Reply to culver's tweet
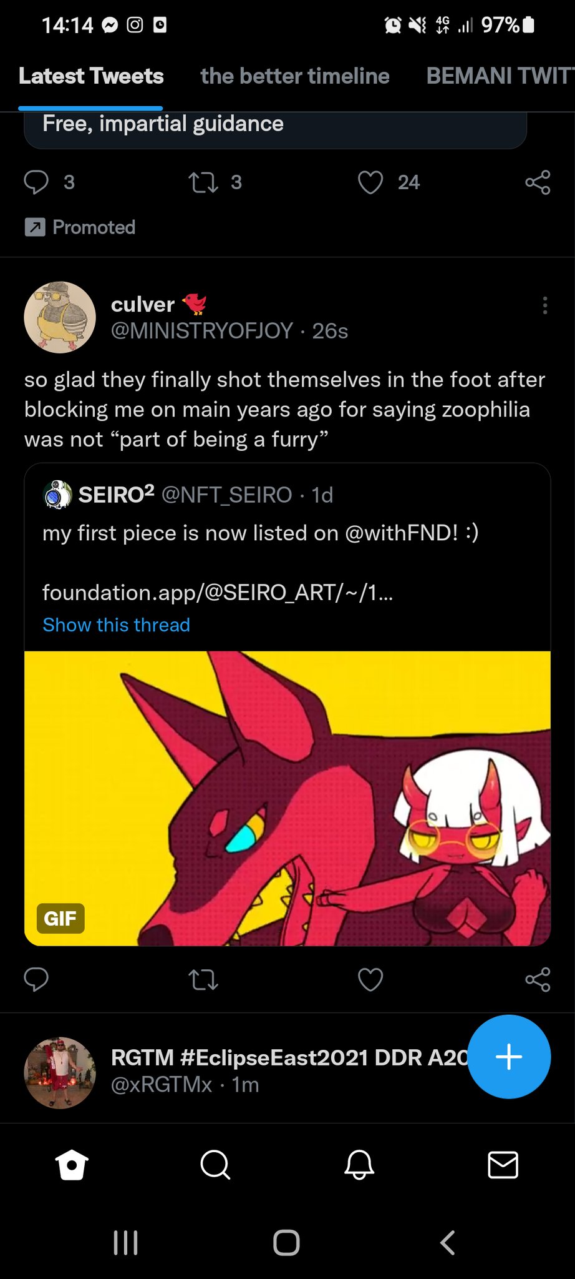575x1279 pixels. coord(36,979)
